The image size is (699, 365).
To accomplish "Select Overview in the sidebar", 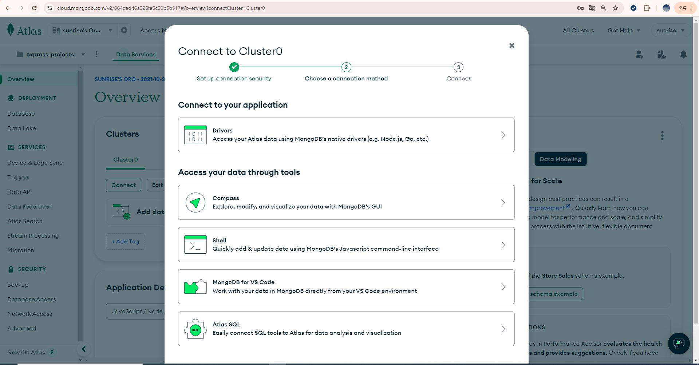I will pos(39,79).
